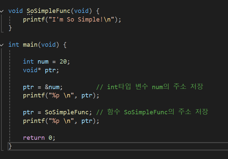228x159 pixels.
Task: Click the closing brace of SoSimpleFunc
Action: [10, 28]
